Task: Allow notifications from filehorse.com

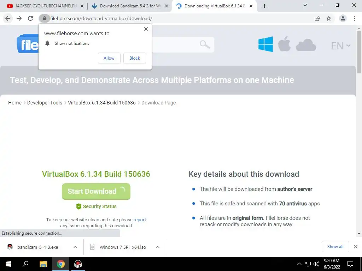Action: click(x=109, y=58)
